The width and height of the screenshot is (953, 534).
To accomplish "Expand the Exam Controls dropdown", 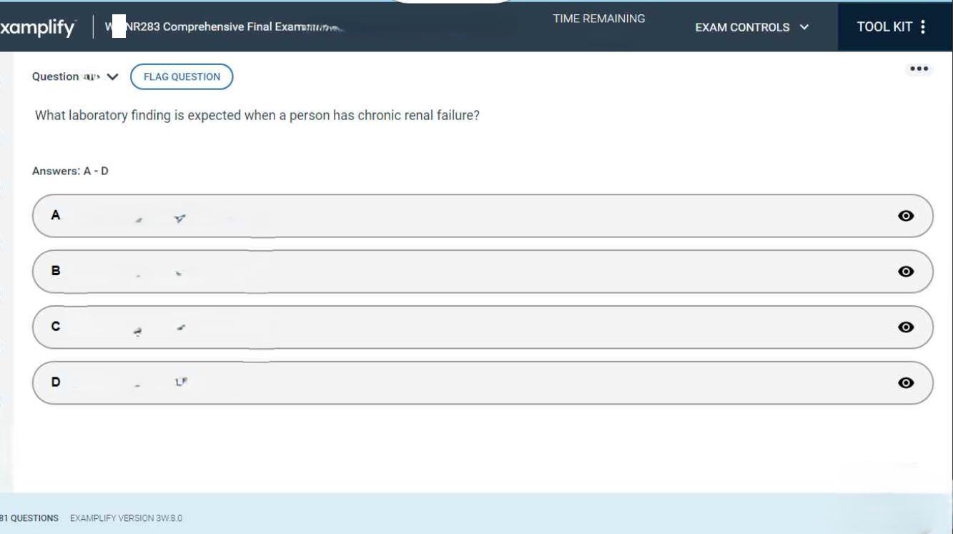I will [x=751, y=27].
